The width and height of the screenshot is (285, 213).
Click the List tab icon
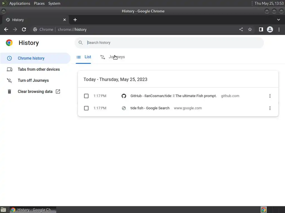point(78,57)
